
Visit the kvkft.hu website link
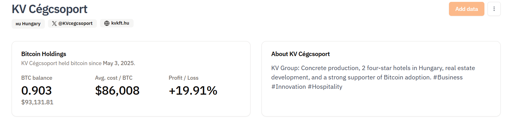tap(117, 23)
